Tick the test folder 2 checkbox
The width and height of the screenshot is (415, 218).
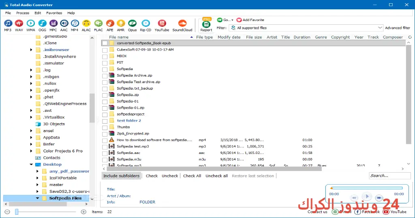(x=105, y=121)
